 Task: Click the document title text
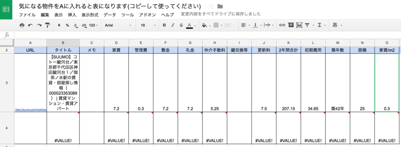(x=110, y=6)
